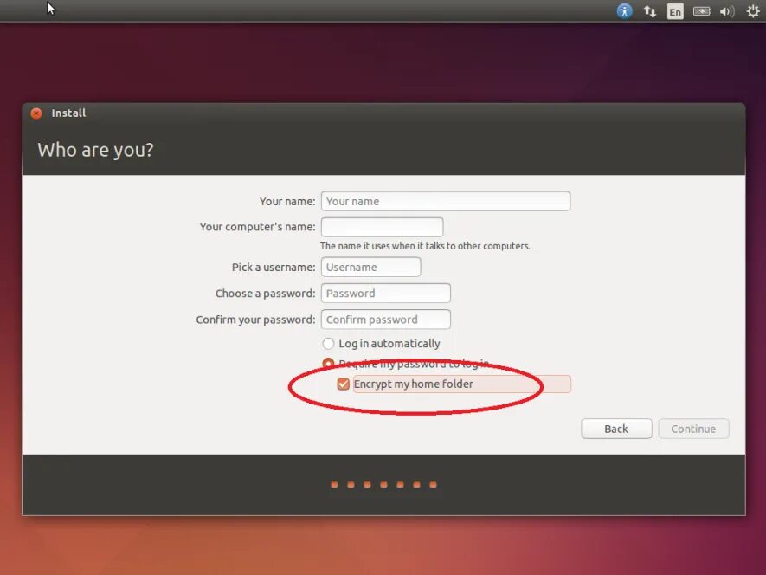Click the "Your name:" label
This screenshot has height=575, width=766.
point(287,202)
